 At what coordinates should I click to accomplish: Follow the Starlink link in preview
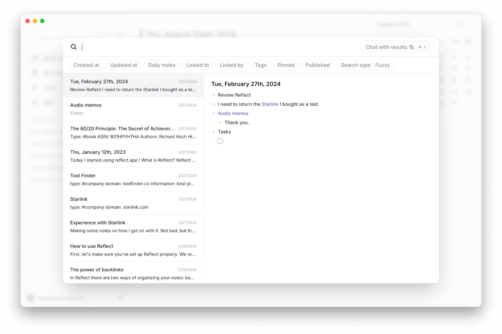[270, 104]
